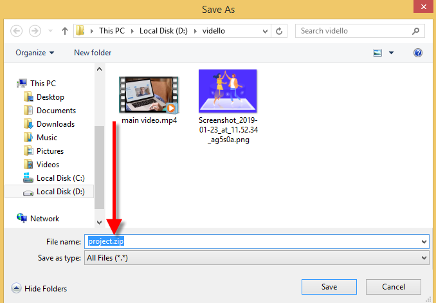This screenshot has height=303, width=436.
Task: Click the Search vidello field
Action: [x=360, y=31]
